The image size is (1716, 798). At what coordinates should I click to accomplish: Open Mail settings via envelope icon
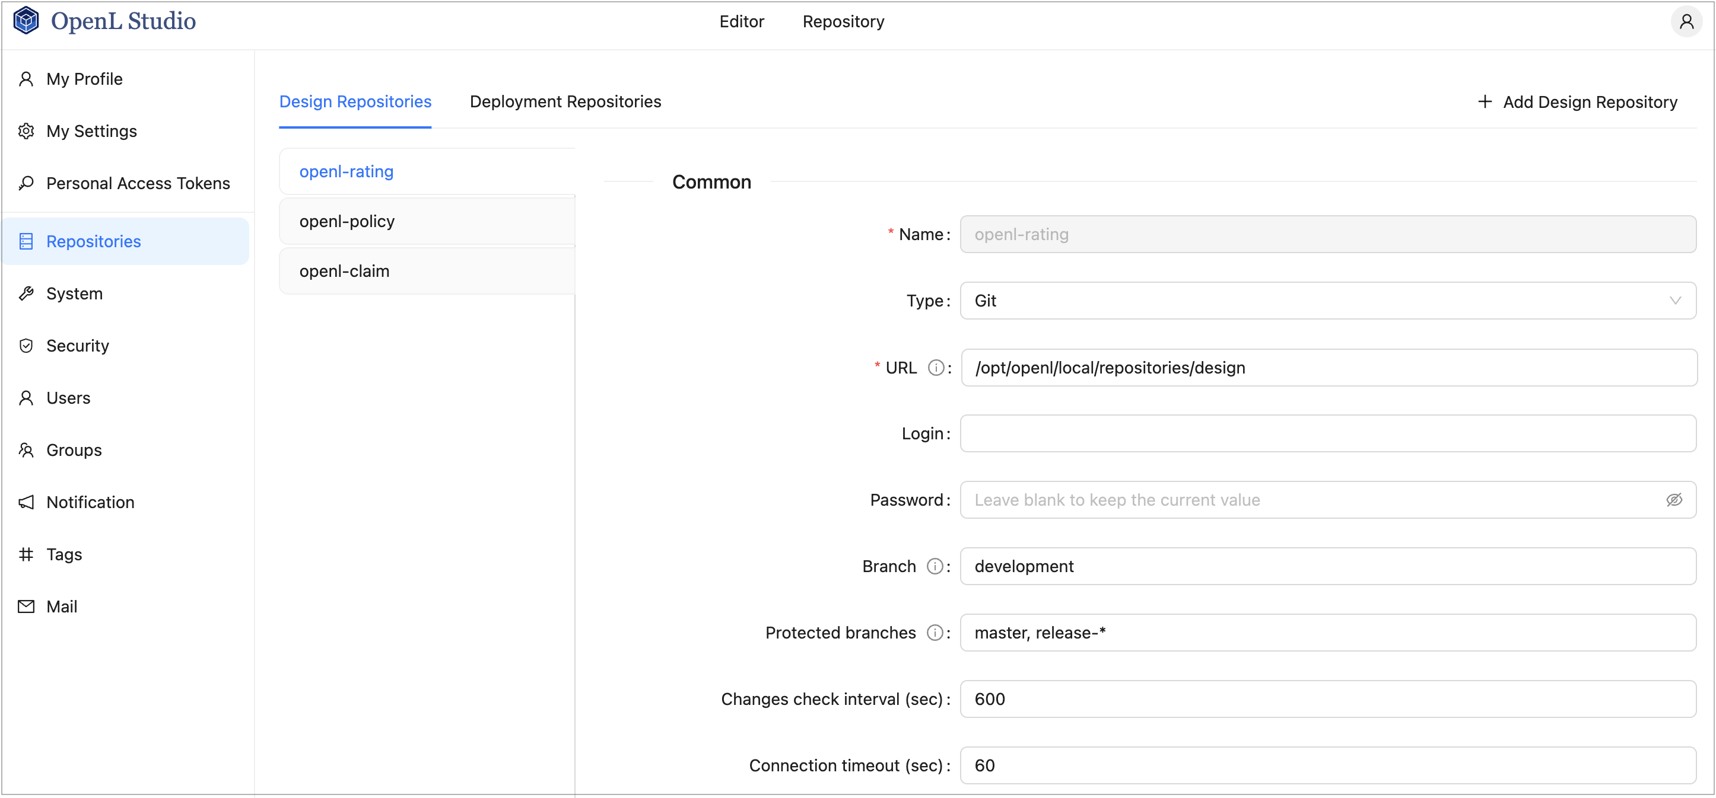[x=26, y=607]
